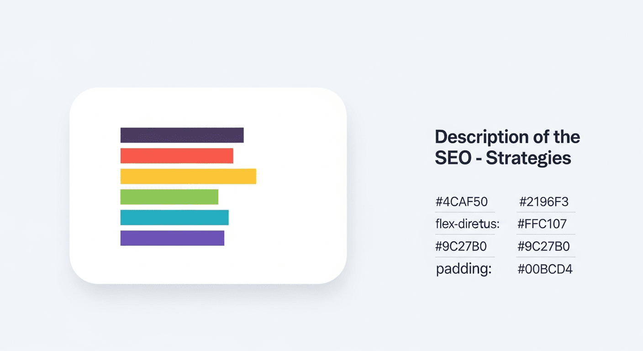The width and height of the screenshot is (643, 351).
Task: Click the dark purple bar
Action: (x=182, y=135)
